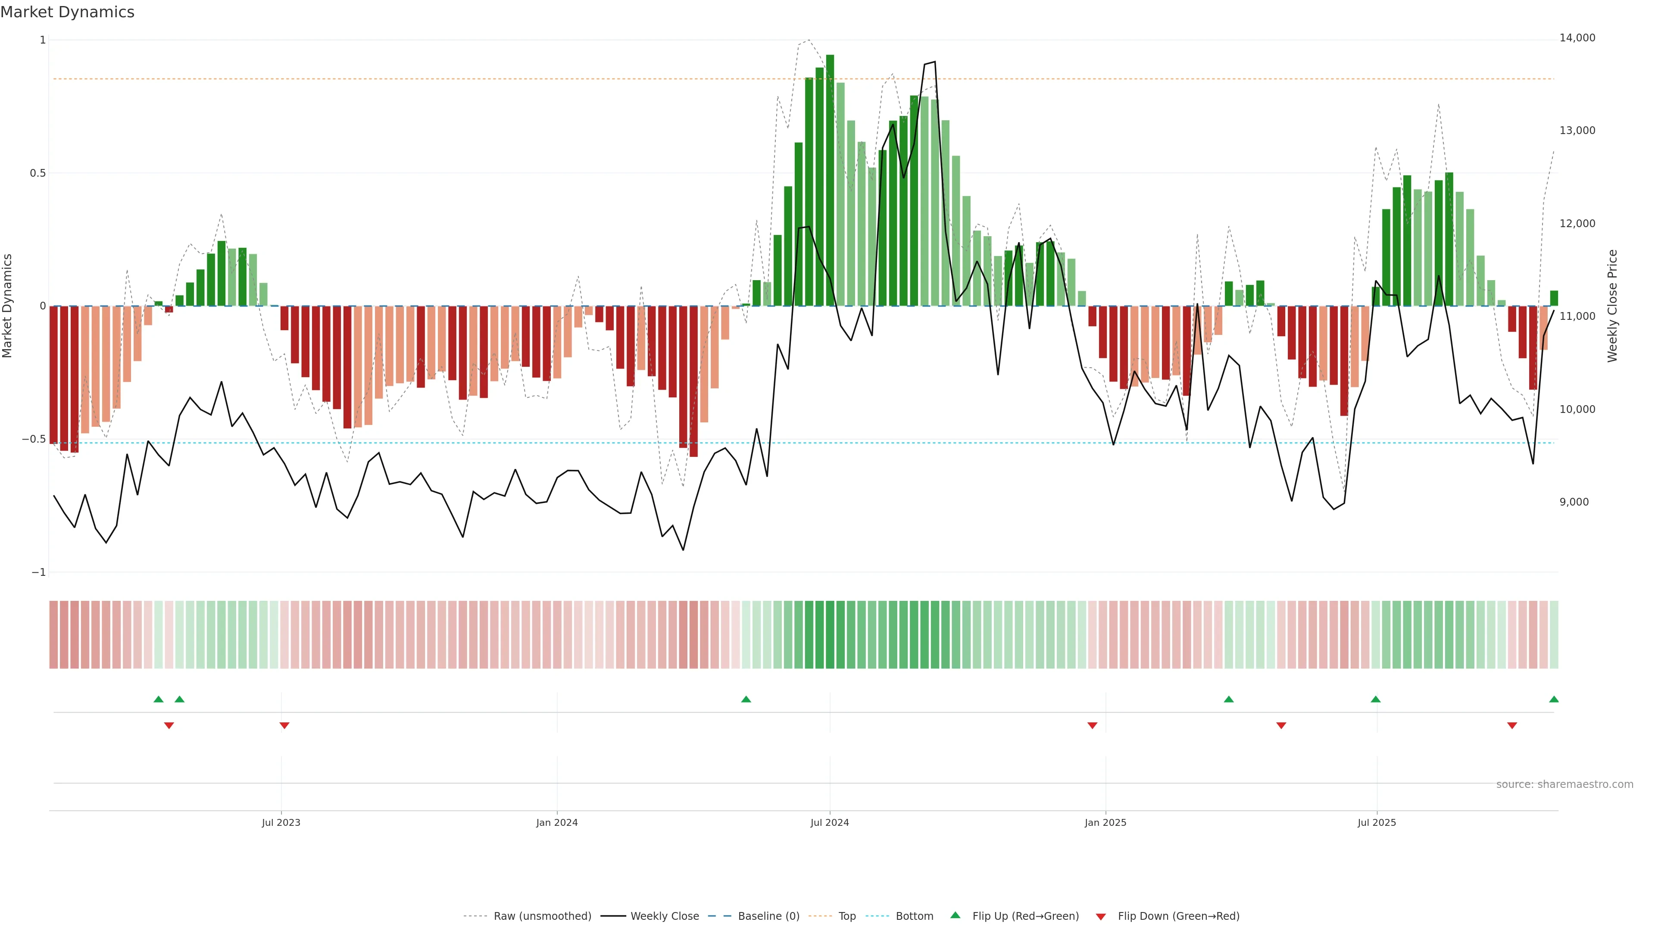Click the Jul 2024 x-axis label
Viewport: 1655px width, 931px height.
(x=829, y=822)
